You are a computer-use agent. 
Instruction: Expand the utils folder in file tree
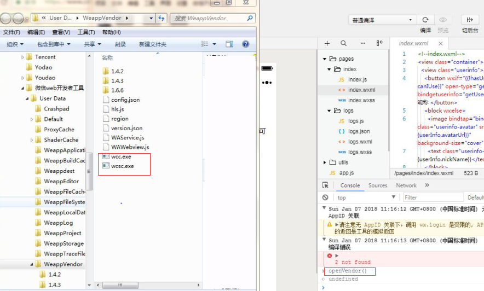click(x=325, y=162)
